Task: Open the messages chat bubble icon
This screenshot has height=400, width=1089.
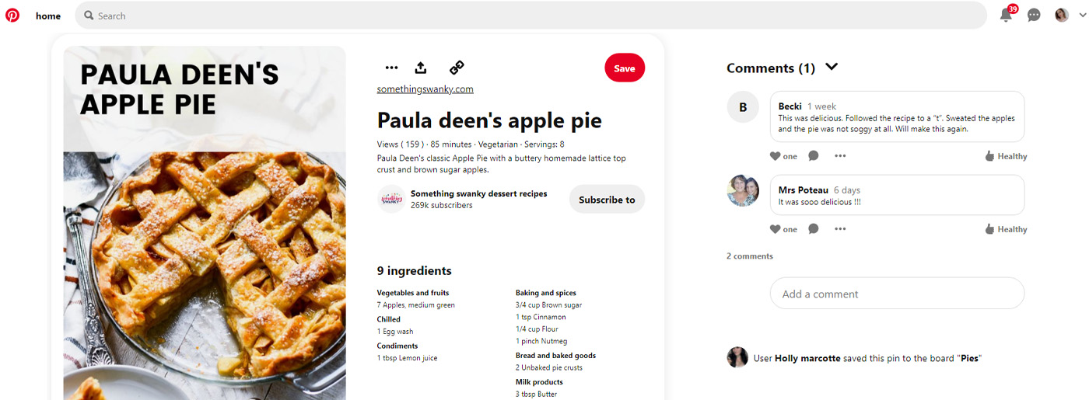Action: click(x=1034, y=16)
